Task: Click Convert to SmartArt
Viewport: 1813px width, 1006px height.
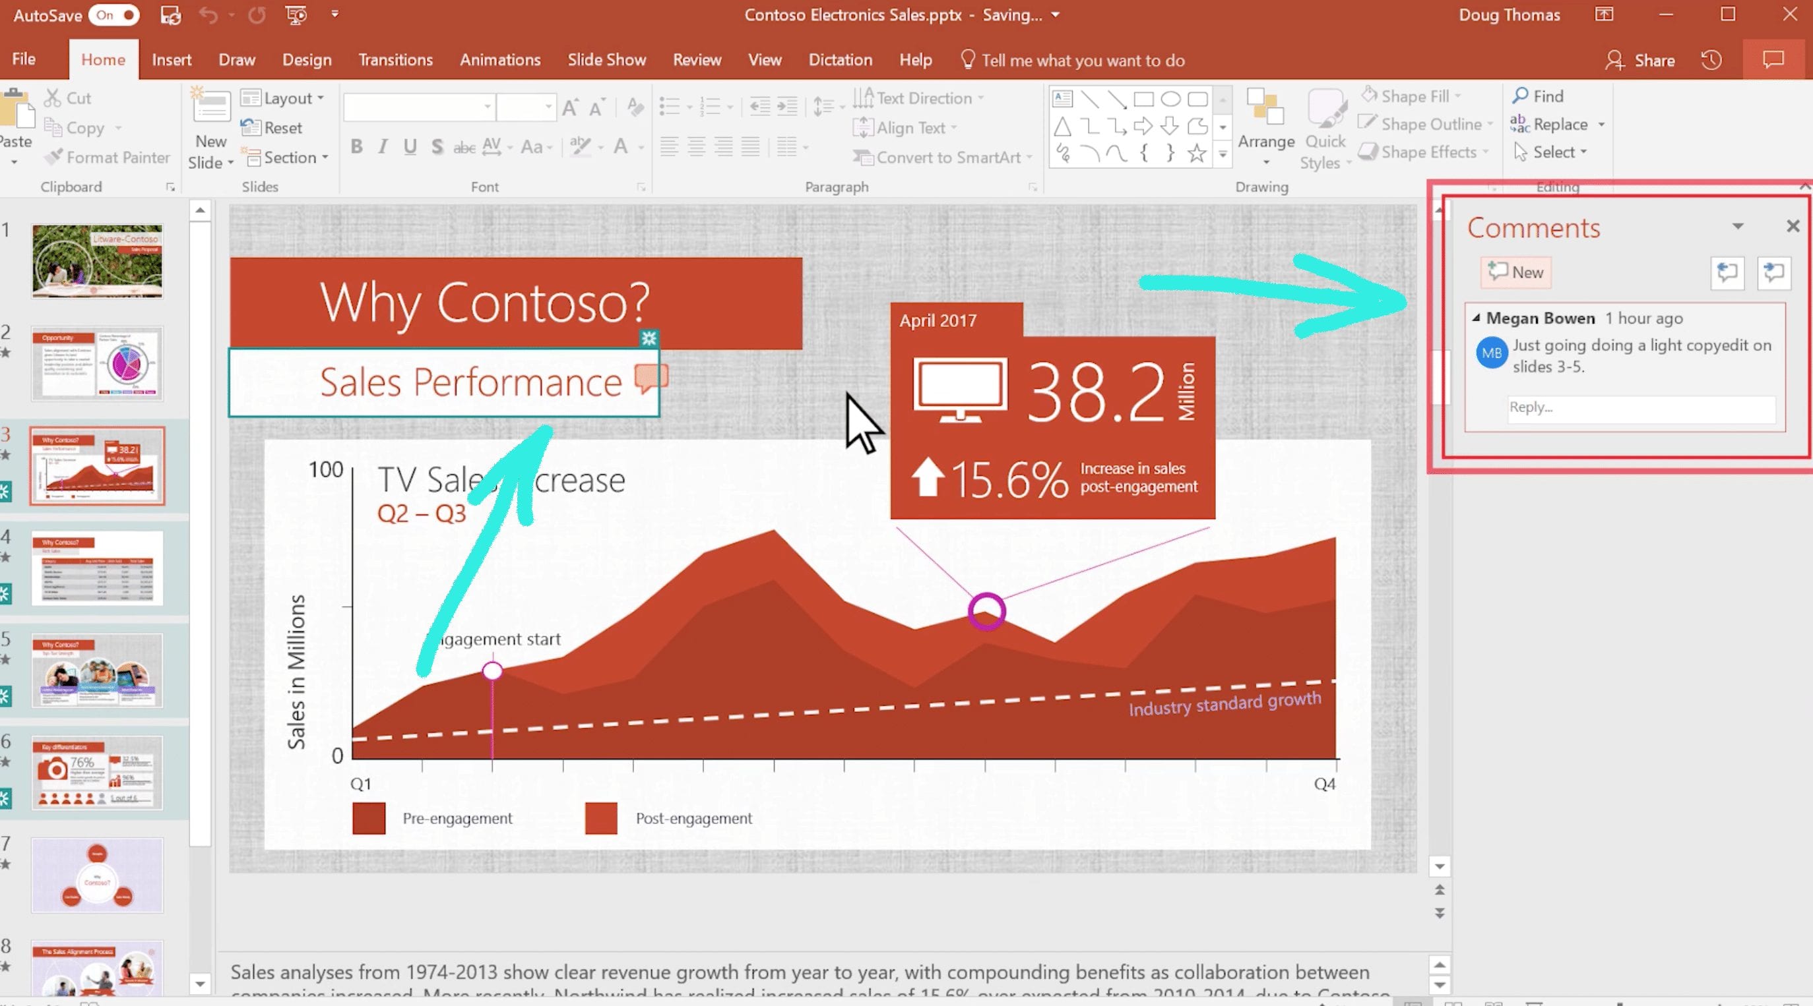Action: [943, 157]
